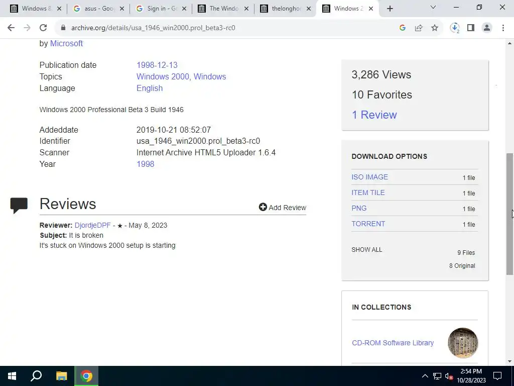Image resolution: width=514 pixels, height=386 pixels.
Task: Open the taskbar clock and date
Action: pos(471,376)
